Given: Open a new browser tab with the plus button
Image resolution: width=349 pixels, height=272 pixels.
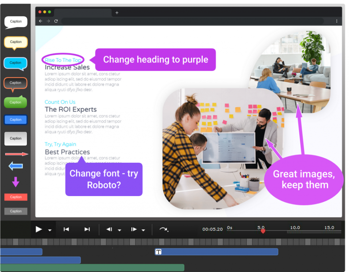Looking at the screenshot, I should tap(116, 12).
